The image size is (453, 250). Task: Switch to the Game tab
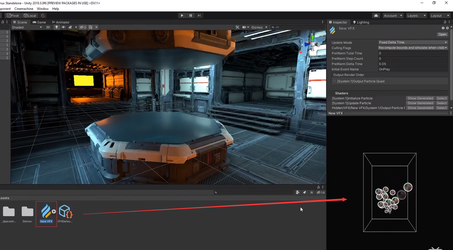tap(40, 22)
